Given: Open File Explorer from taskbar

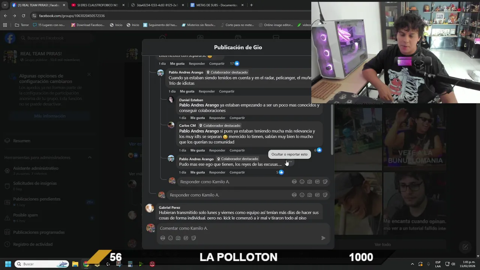Looking at the screenshot, I should (75, 264).
